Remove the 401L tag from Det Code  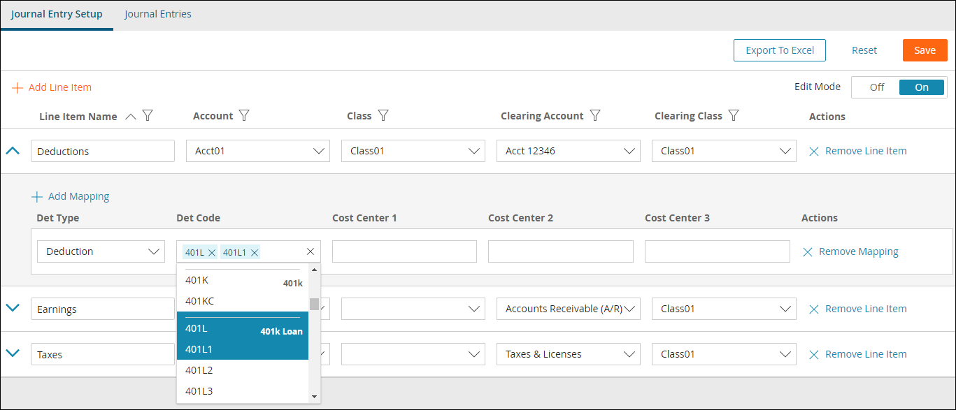click(212, 253)
